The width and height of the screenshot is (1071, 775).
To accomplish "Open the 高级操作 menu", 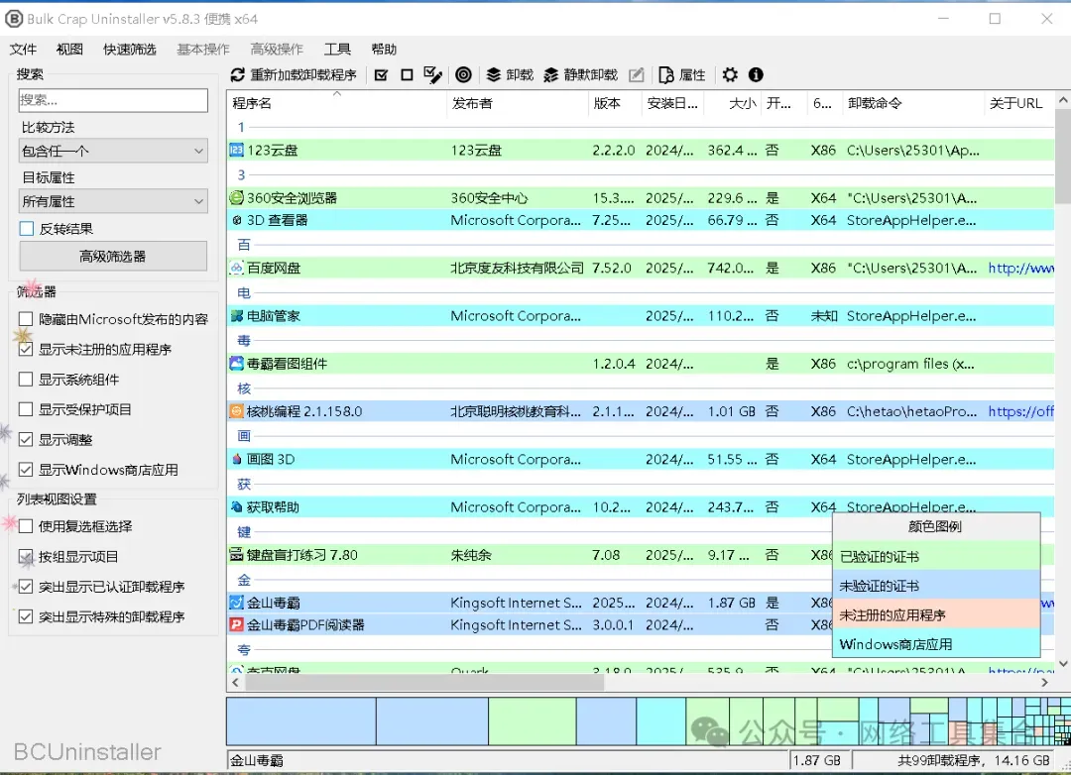I will (277, 50).
